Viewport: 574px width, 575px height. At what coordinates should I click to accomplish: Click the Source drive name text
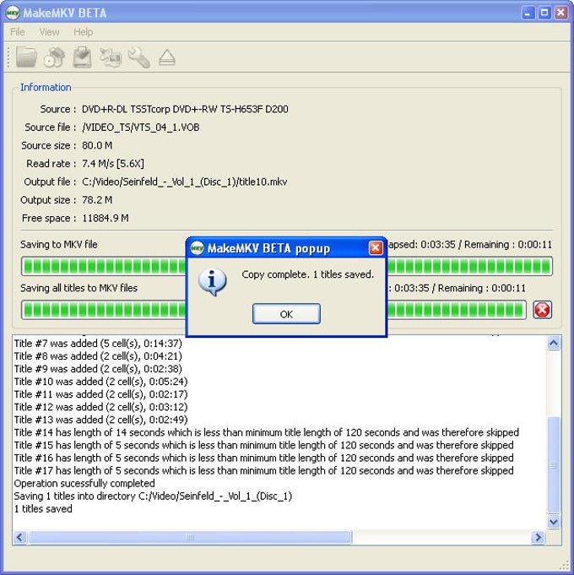pyautogui.click(x=185, y=109)
